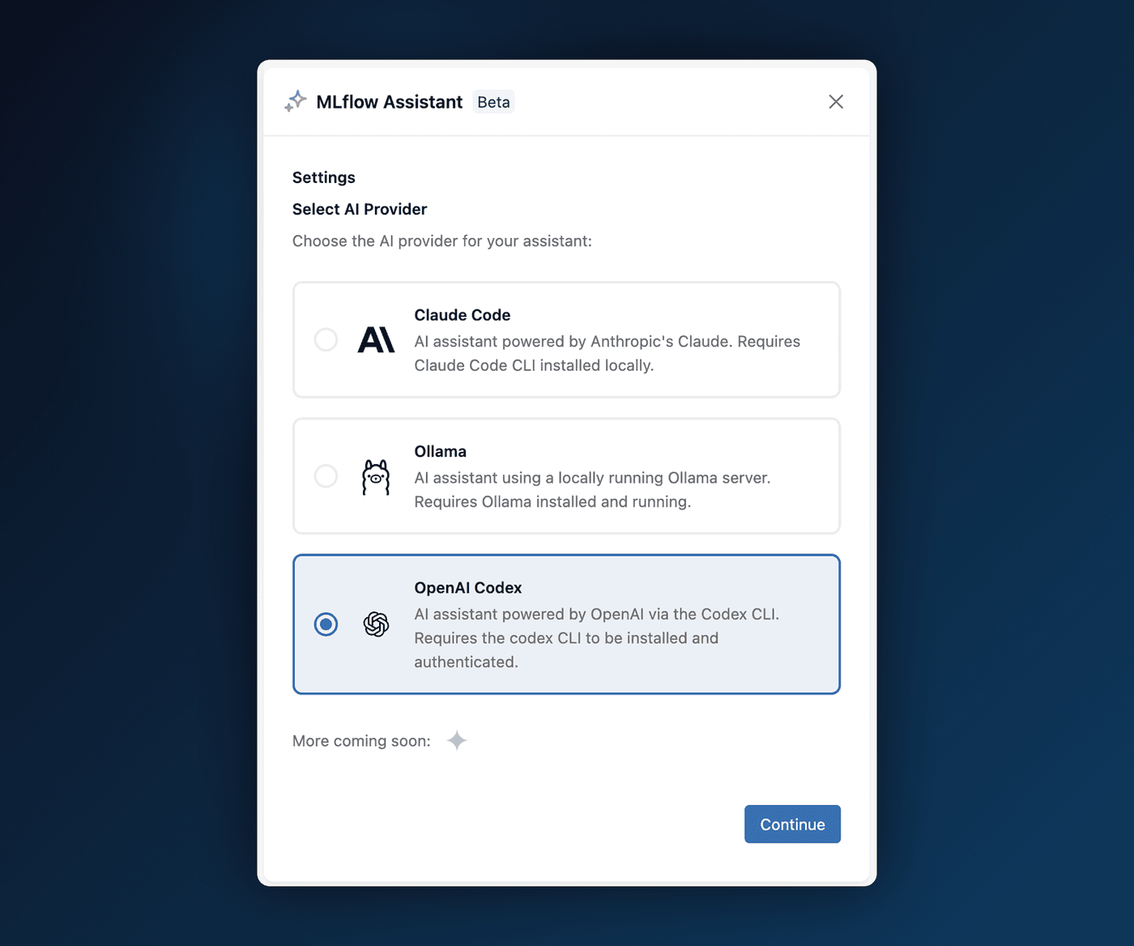Select the Claude Code radio button

click(326, 340)
